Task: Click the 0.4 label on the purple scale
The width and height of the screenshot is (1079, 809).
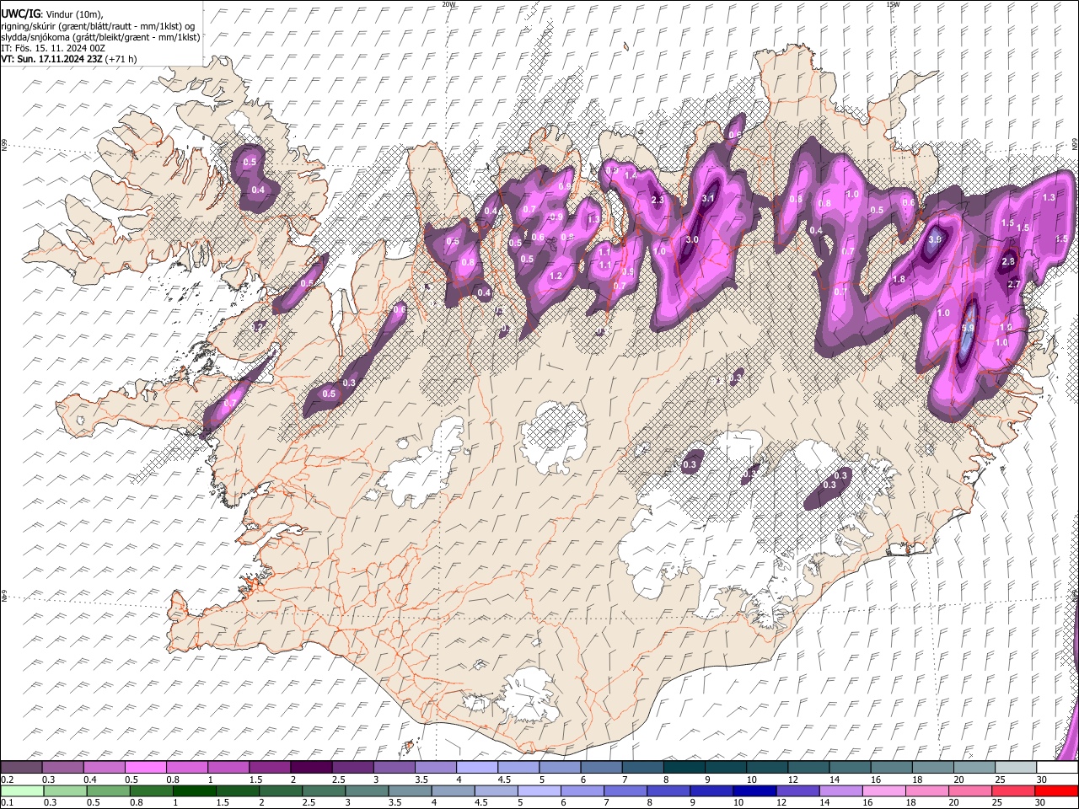Action: tap(89, 780)
